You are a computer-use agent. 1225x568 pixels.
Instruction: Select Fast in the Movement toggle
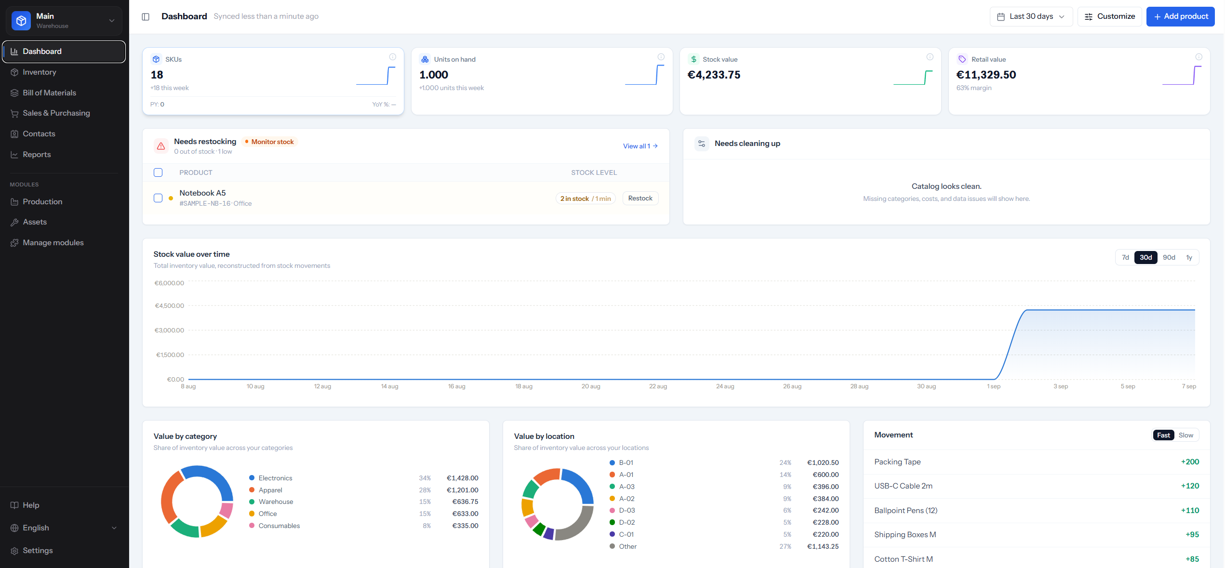pyautogui.click(x=1163, y=435)
